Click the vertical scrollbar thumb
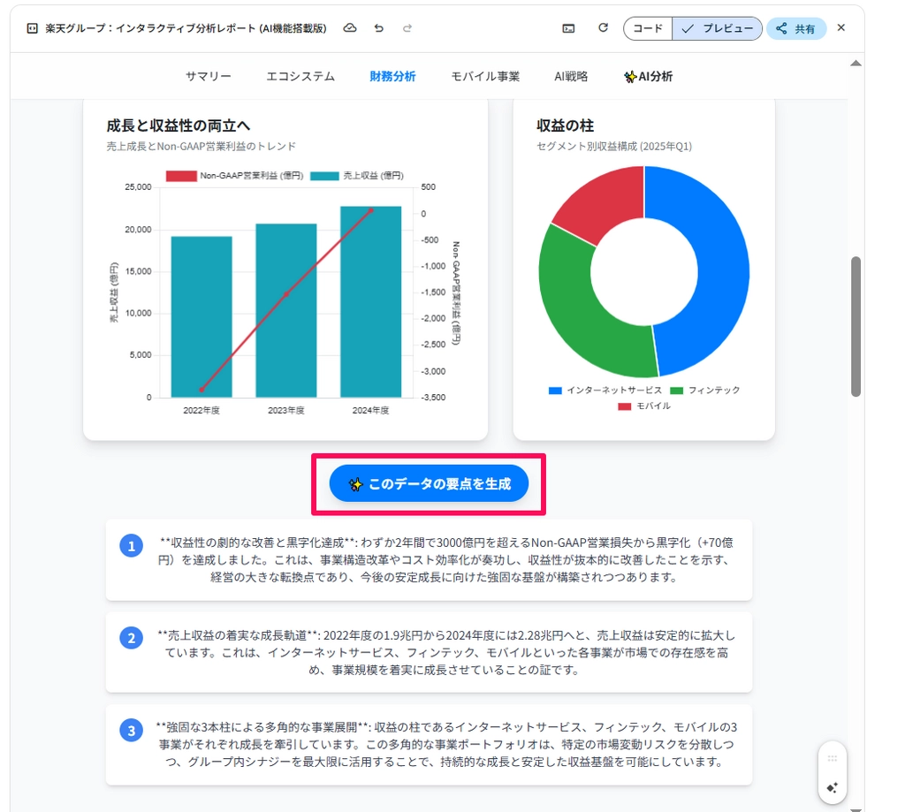Viewport: 905px width, 812px height. click(x=856, y=326)
